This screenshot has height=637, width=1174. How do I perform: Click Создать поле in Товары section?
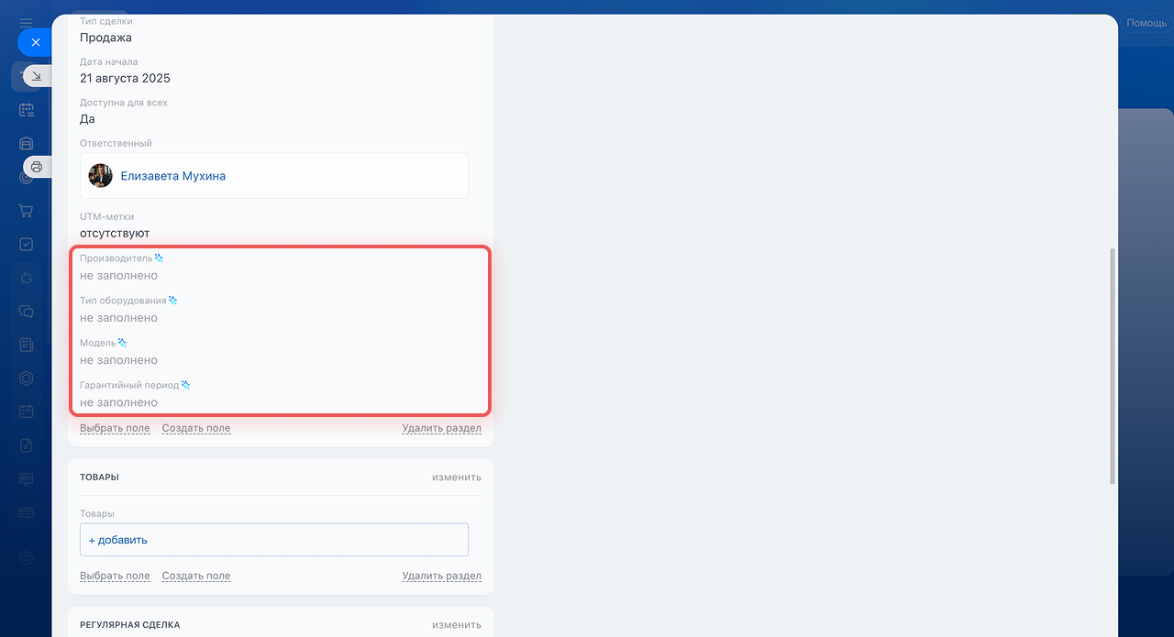(x=196, y=577)
